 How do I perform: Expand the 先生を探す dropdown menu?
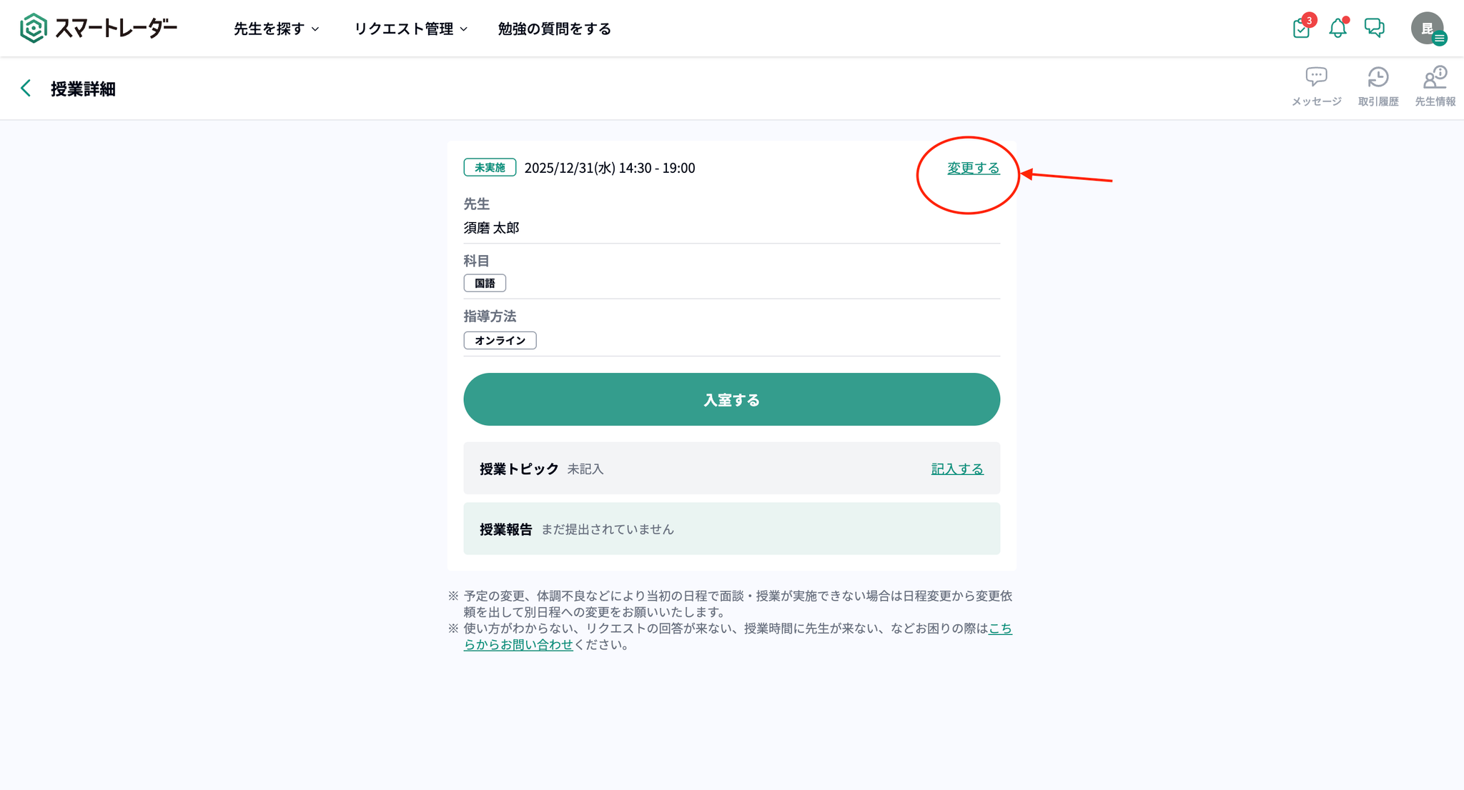pos(276,29)
